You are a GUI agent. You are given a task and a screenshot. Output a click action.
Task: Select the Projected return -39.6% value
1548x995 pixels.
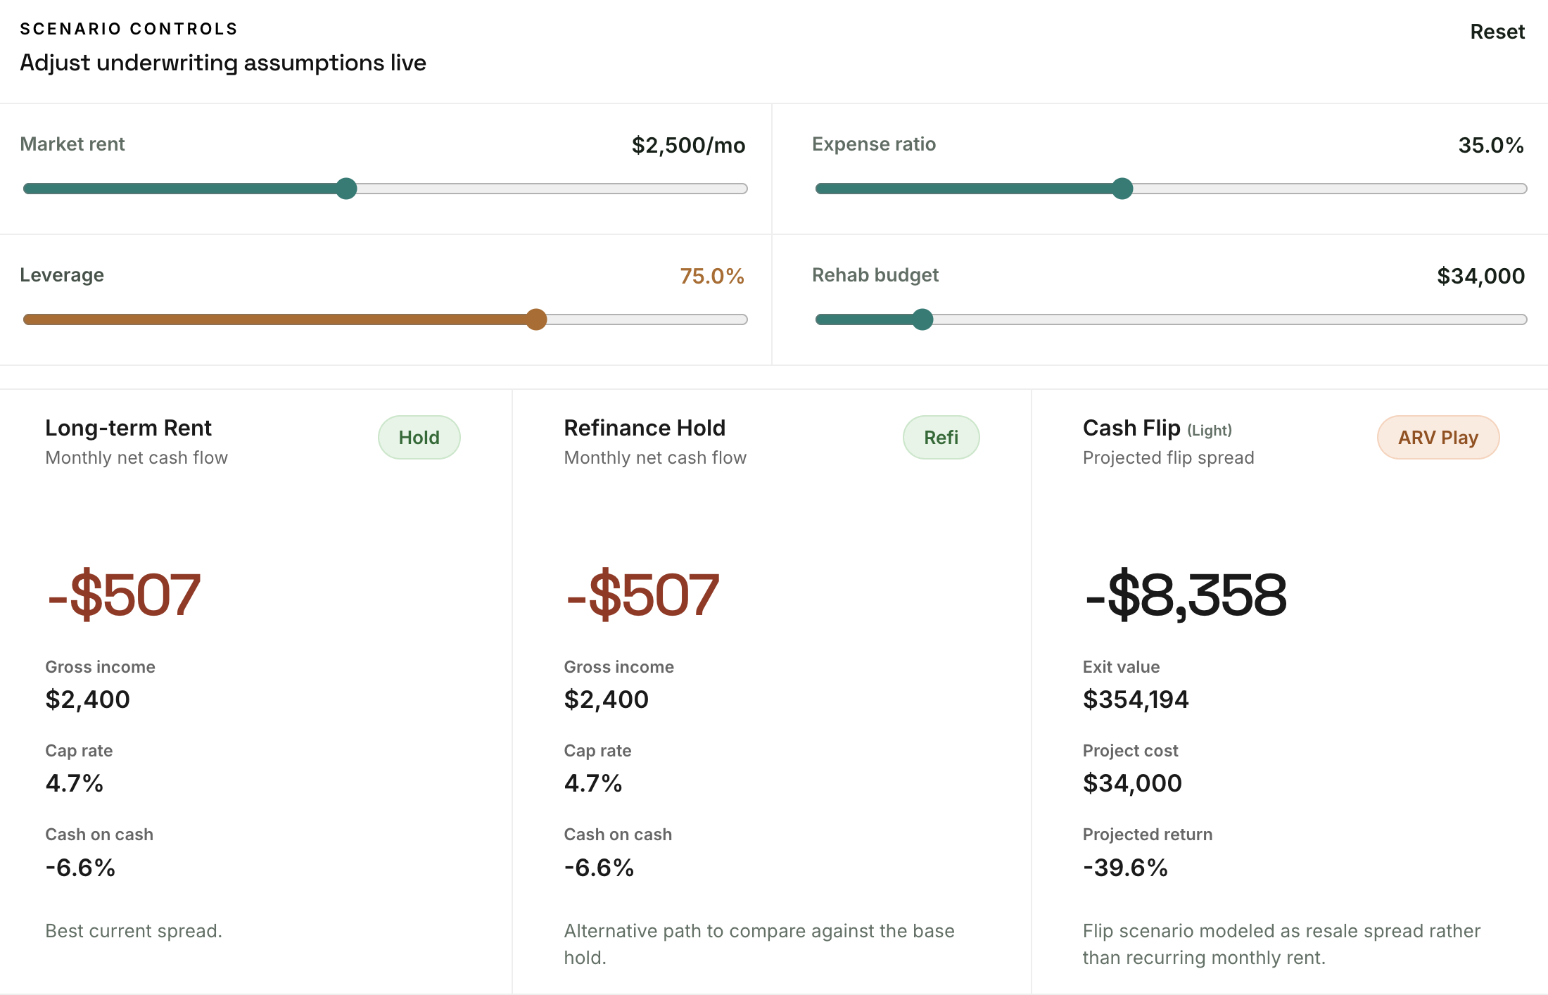coord(1124,868)
